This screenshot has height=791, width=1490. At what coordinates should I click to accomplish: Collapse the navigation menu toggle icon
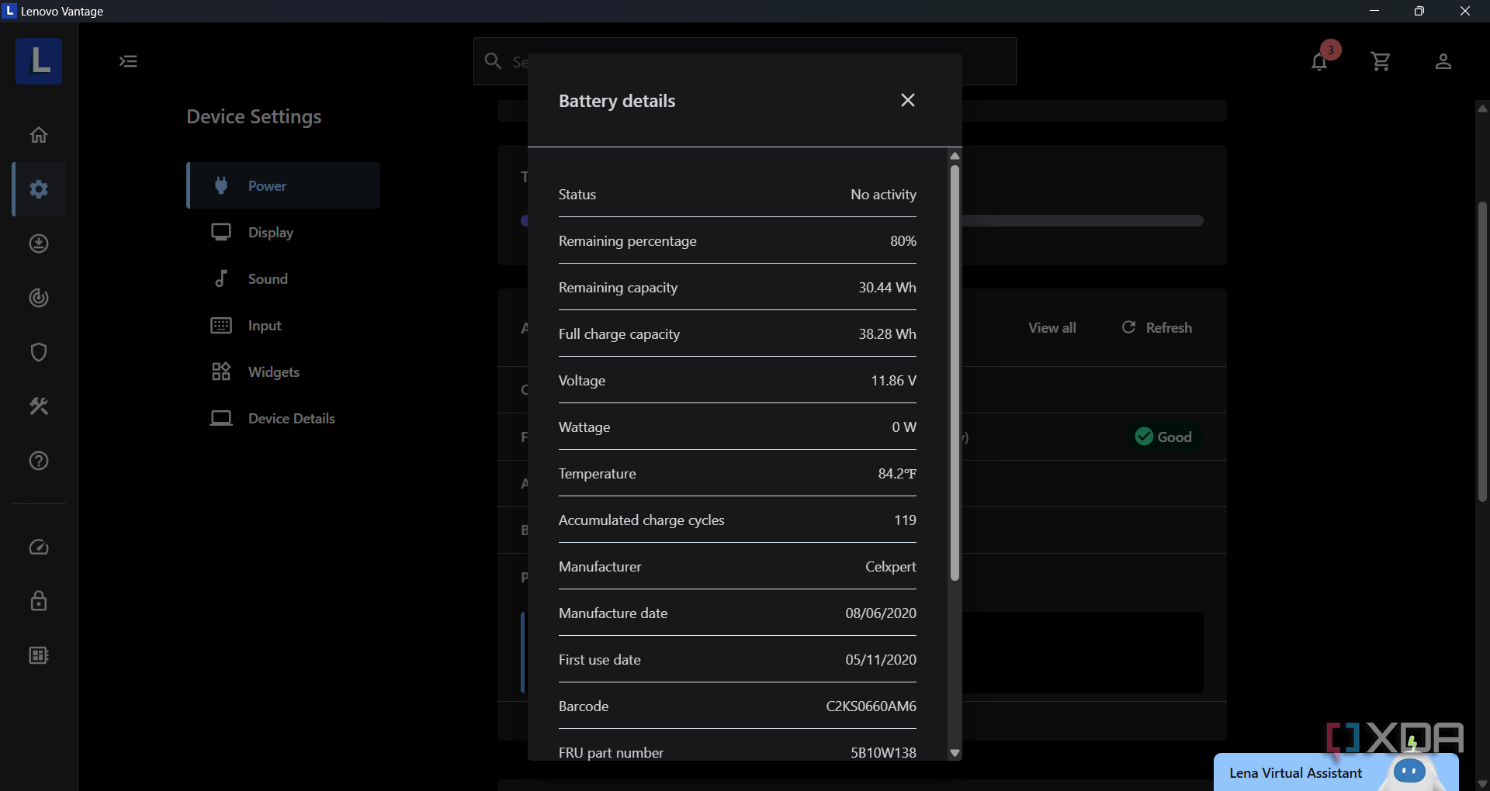[x=128, y=61]
